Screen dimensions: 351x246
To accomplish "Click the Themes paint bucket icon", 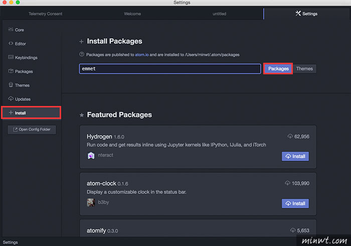I will tap(11, 84).
